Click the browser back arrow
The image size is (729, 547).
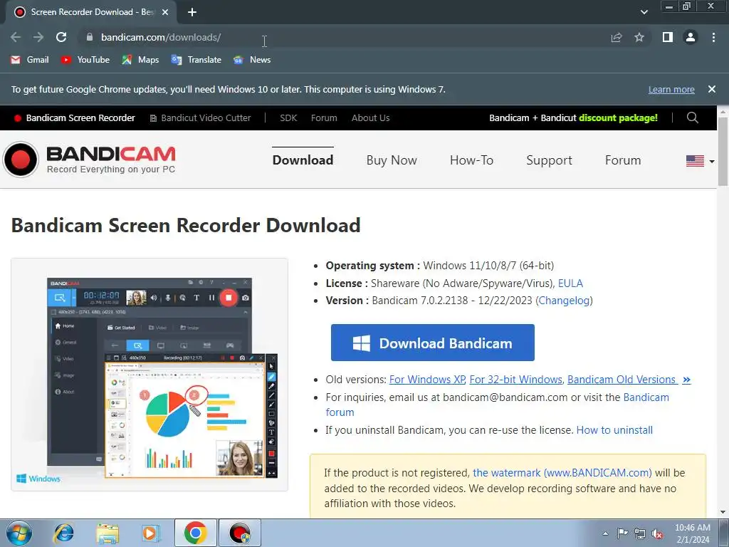point(16,37)
